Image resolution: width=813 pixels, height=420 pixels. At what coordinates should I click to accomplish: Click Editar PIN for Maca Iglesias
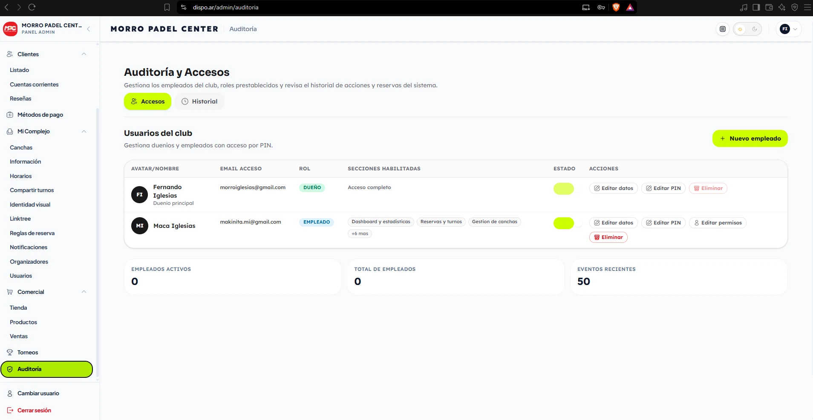coord(663,223)
